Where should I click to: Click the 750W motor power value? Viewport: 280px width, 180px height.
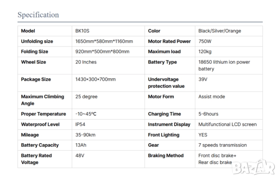click(205, 42)
